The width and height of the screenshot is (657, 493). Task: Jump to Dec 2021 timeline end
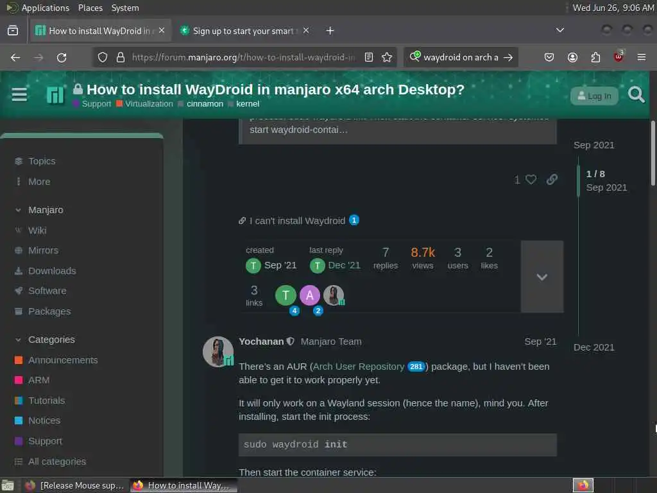coord(593,347)
